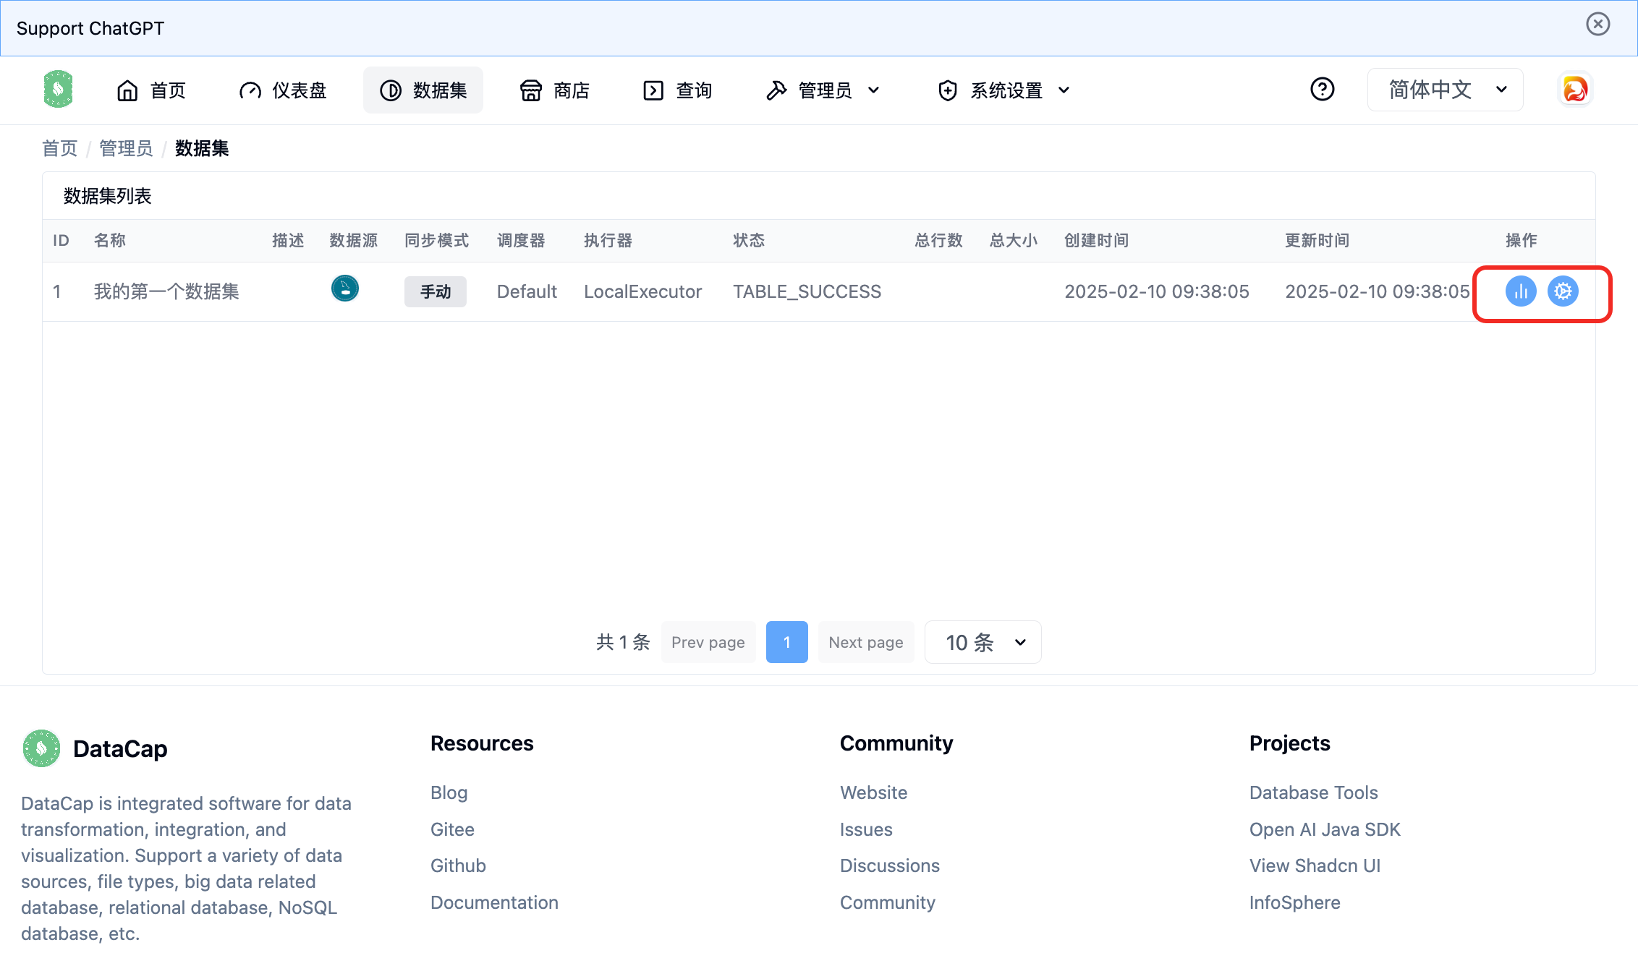Viewport: 1638px width, 966px height.
Task: Expand the 管理员 admin dropdown
Action: [x=823, y=90]
